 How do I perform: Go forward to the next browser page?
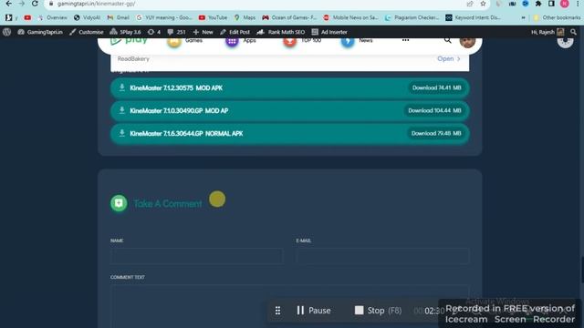click(21, 4)
